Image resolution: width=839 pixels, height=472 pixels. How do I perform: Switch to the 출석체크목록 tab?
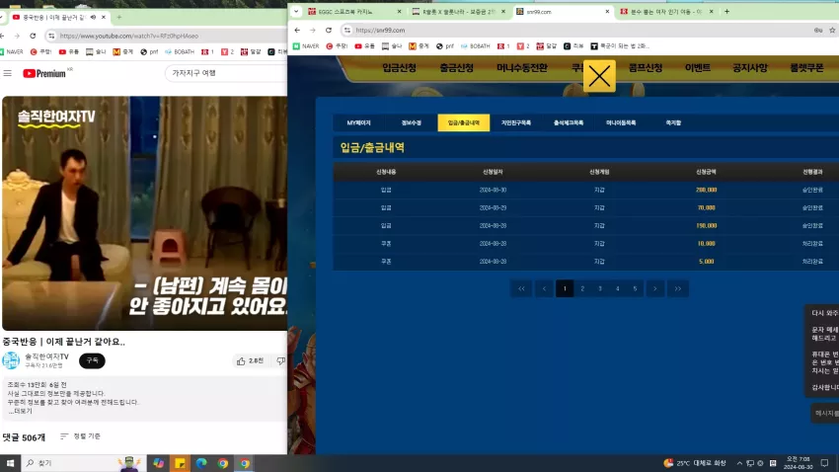tap(569, 123)
